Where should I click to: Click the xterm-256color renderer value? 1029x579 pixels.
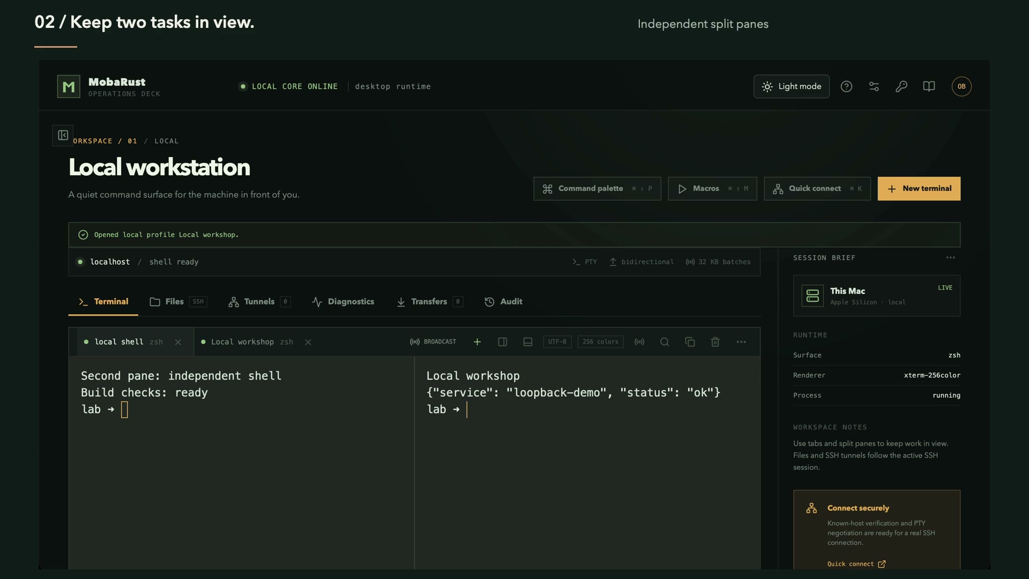pos(932,375)
